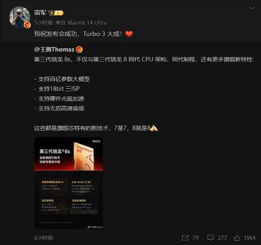
Task: Click the repost share icon
Action: (x=185, y=238)
